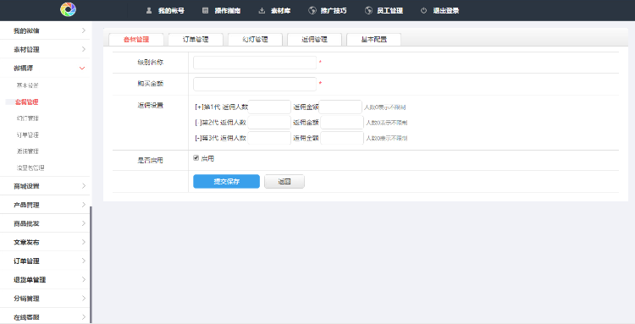Image resolution: width=635 pixels, height=324 pixels.
Task: Expand the bold 订单管理 sidebar section chevron
Action: point(84,261)
